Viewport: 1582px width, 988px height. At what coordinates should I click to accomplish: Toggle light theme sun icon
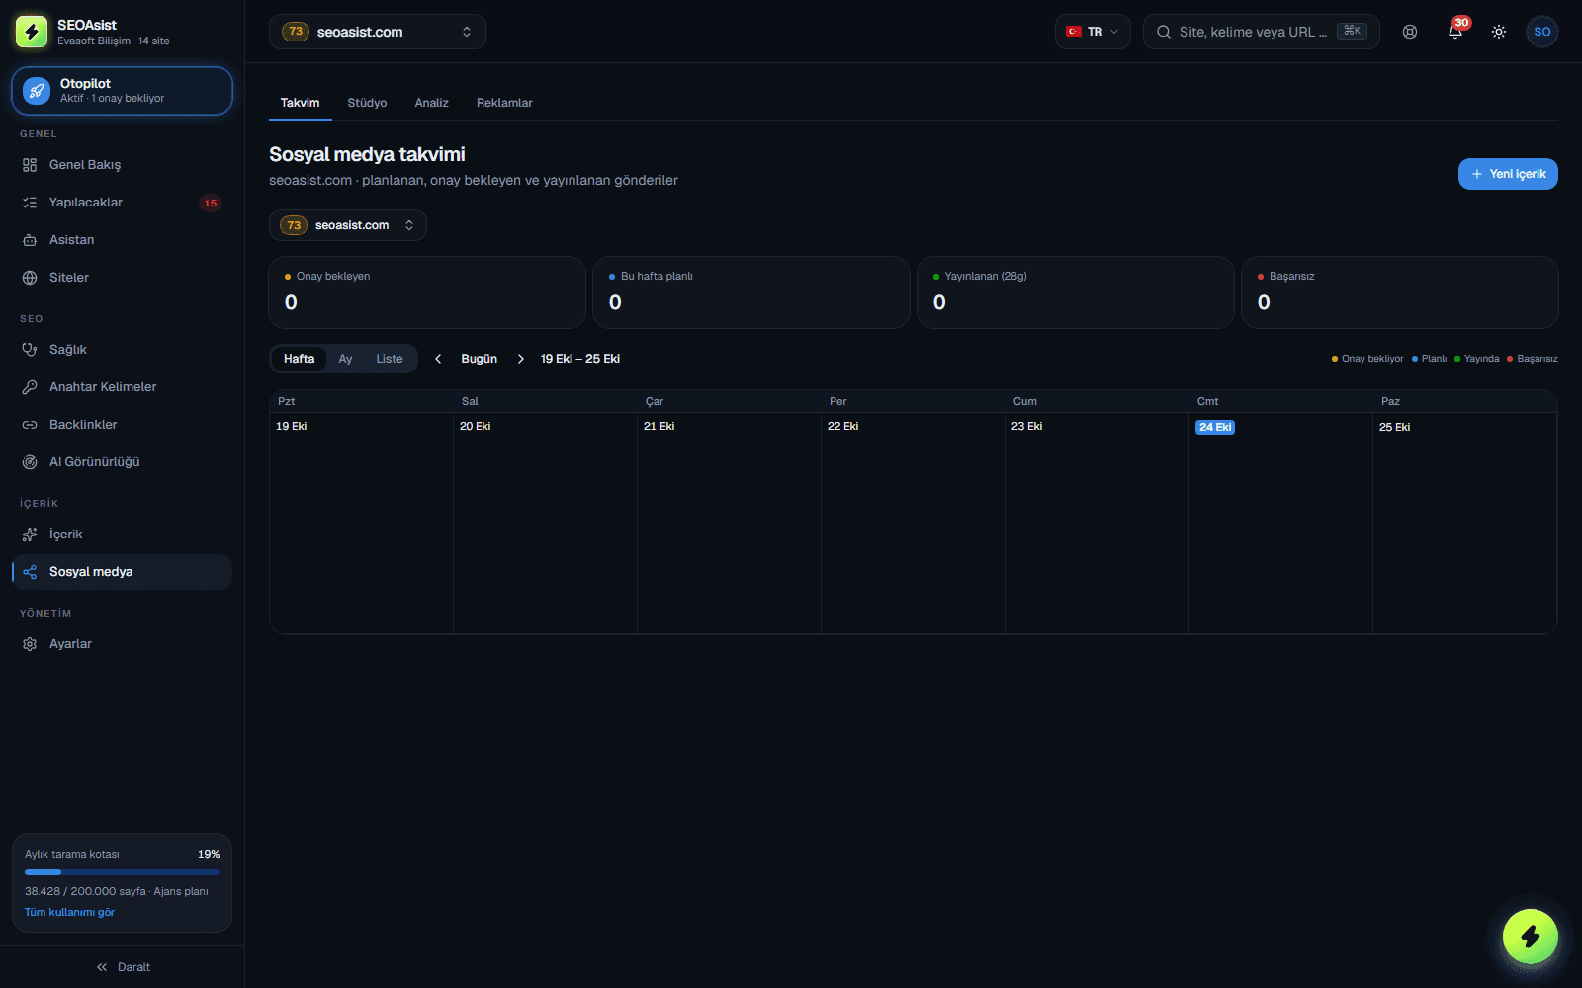(1499, 32)
